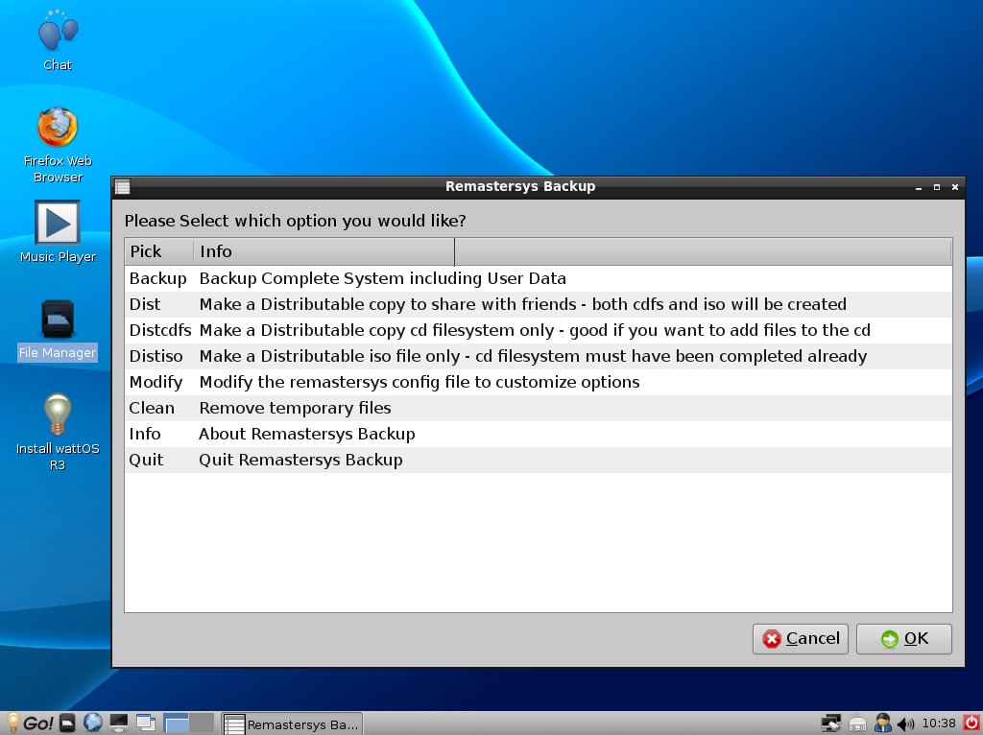This screenshot has height=735, width=983.
Task: Click the Install wattOS R3 lightbulb icon
Action: 58,414
